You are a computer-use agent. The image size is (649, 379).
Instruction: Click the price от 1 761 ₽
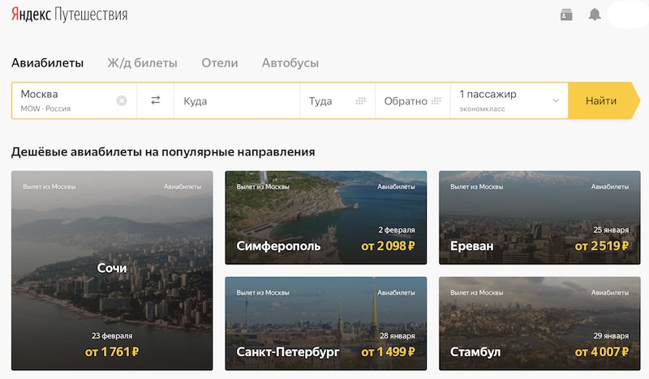coord(112,351)
